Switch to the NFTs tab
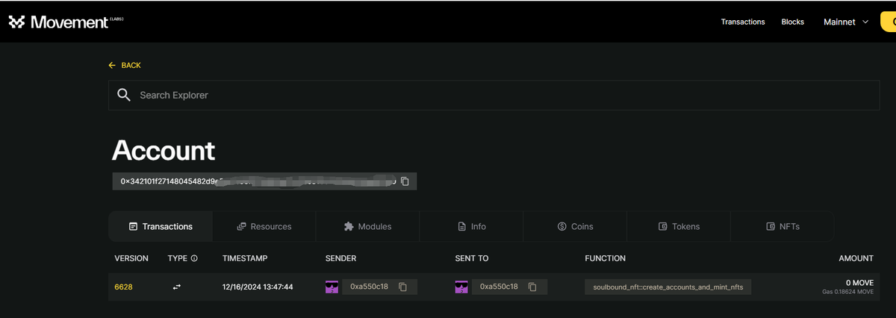Image resolution: width=896 pixels, height=318 pixels. (783, 226)
